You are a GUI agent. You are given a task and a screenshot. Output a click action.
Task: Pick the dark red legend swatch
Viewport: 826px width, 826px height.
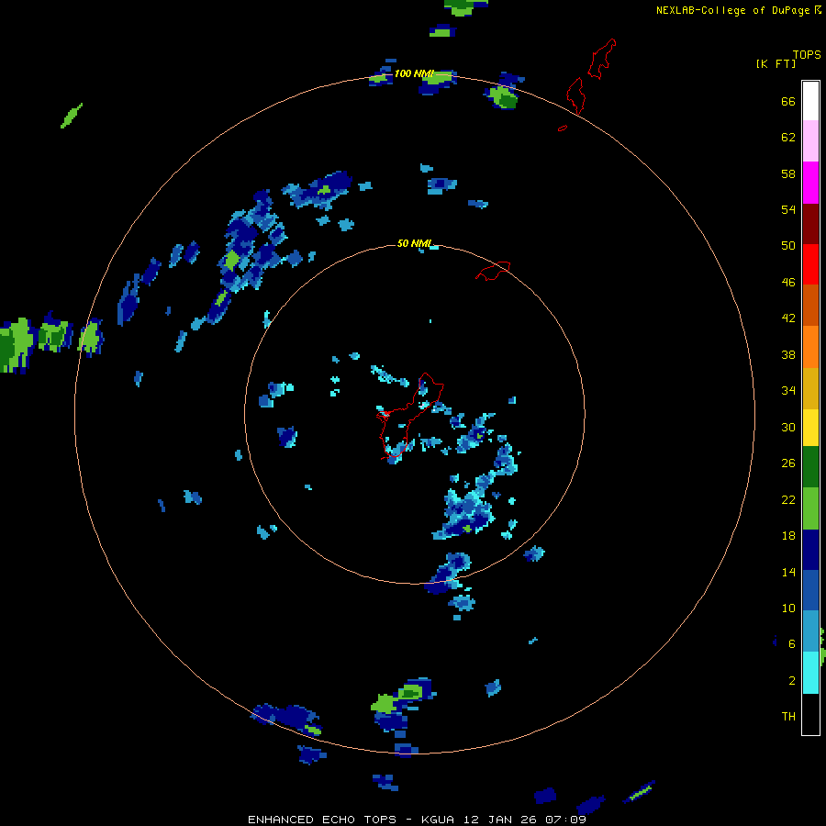[810, 224]
